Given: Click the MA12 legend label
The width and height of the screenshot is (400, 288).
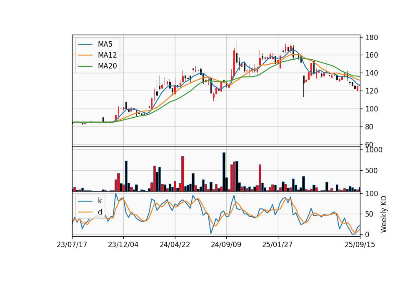Looking at the screenshot, I should coord(107,55).
